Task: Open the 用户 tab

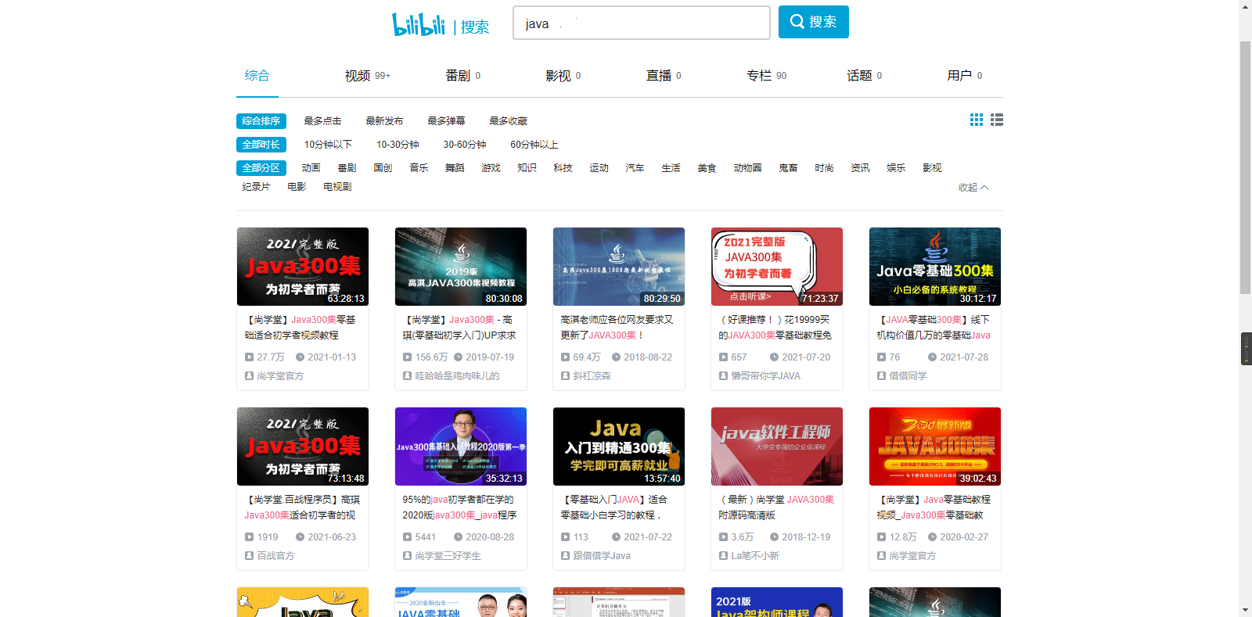Action: 965,75
